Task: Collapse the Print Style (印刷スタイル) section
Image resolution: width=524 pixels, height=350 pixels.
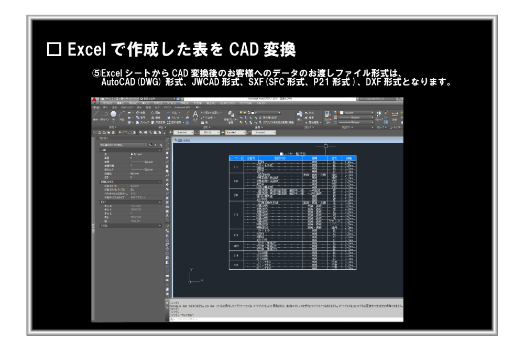Action: [160, 182]
